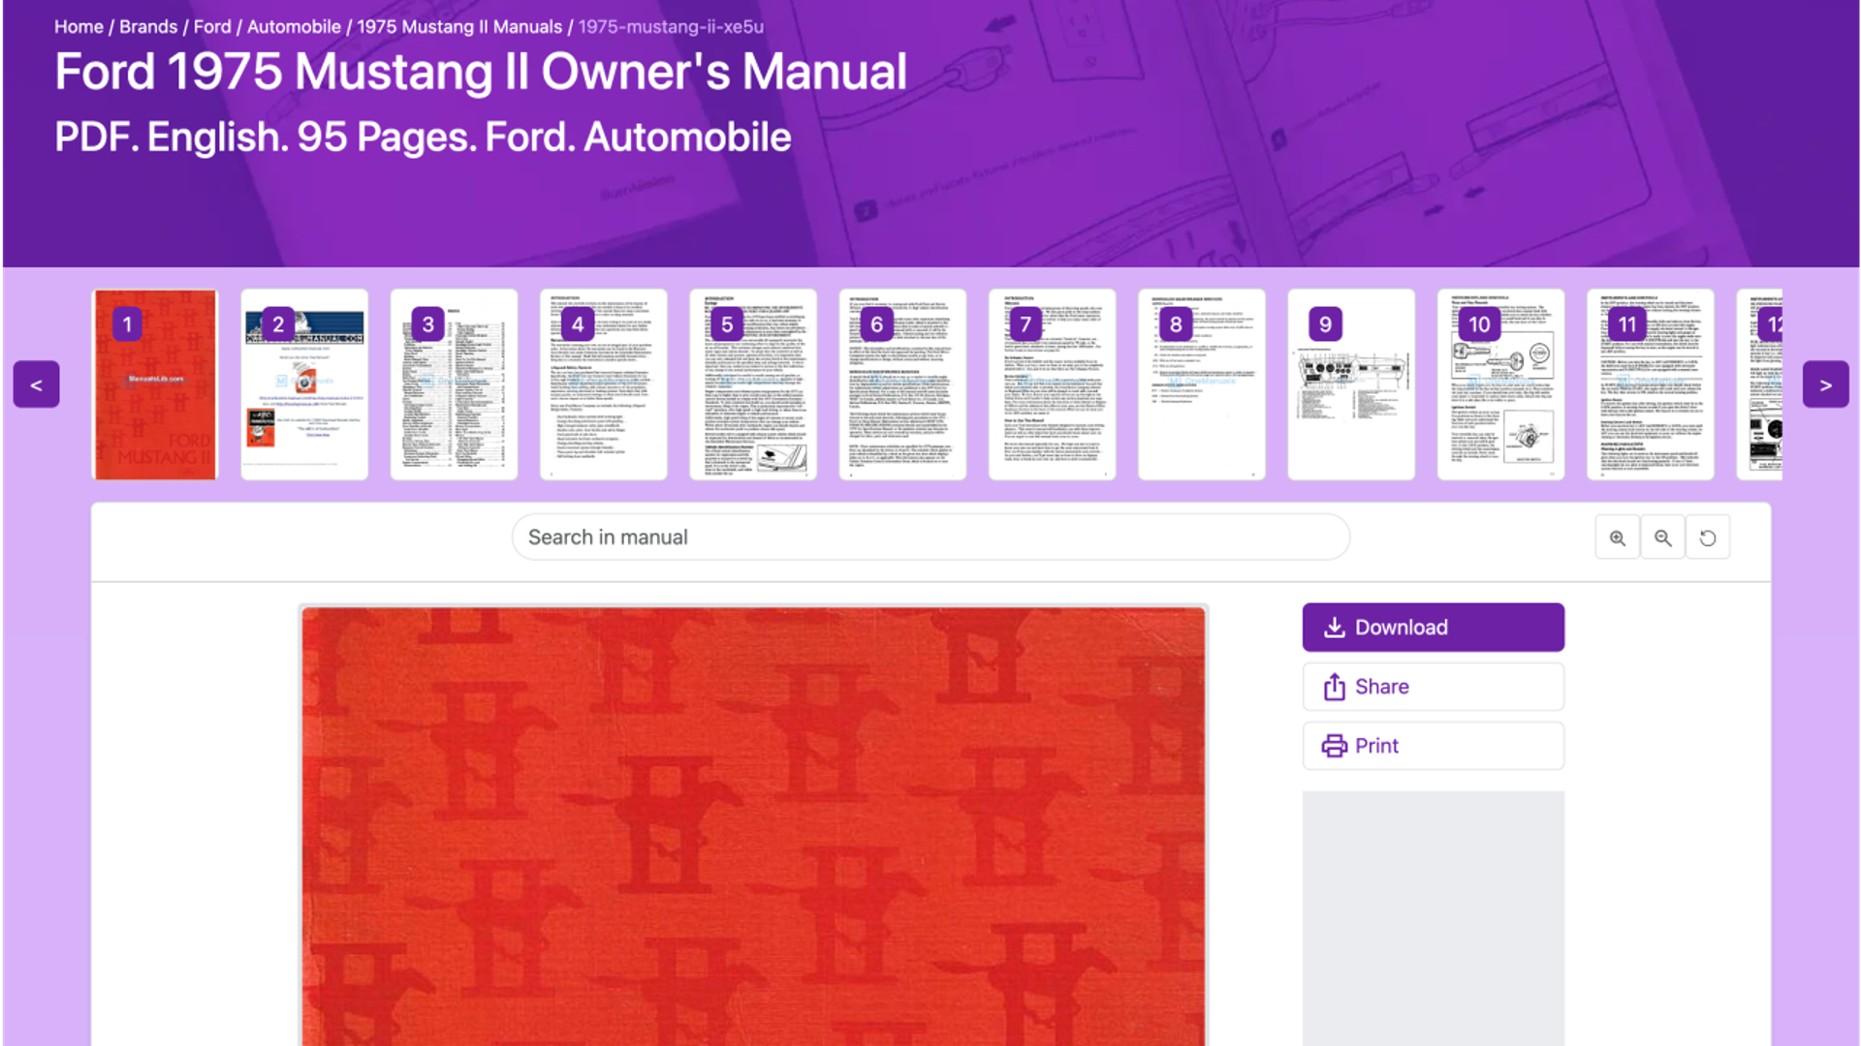Select page 7 thumbnail
The height and width of the screenshot is (1046, 1861).
tap(1052, 385)
